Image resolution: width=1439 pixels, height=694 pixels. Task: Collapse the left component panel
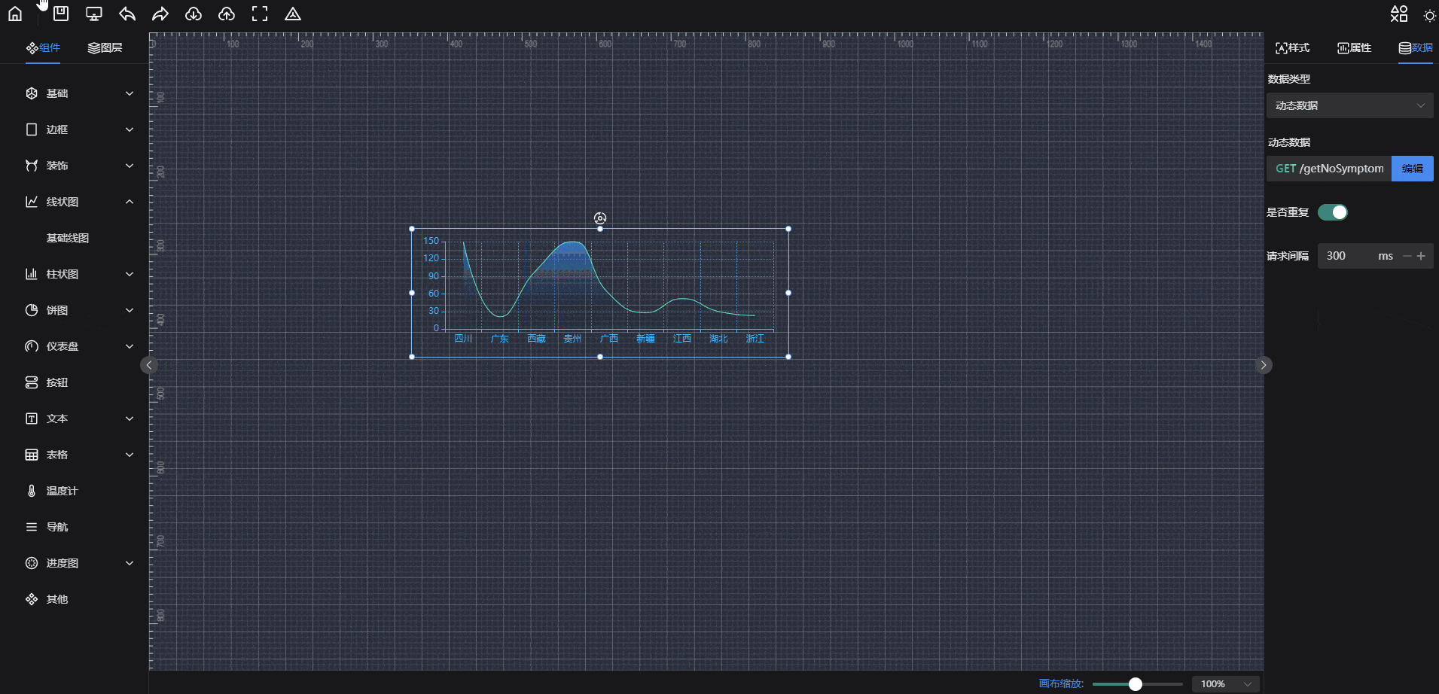[149, 365]
